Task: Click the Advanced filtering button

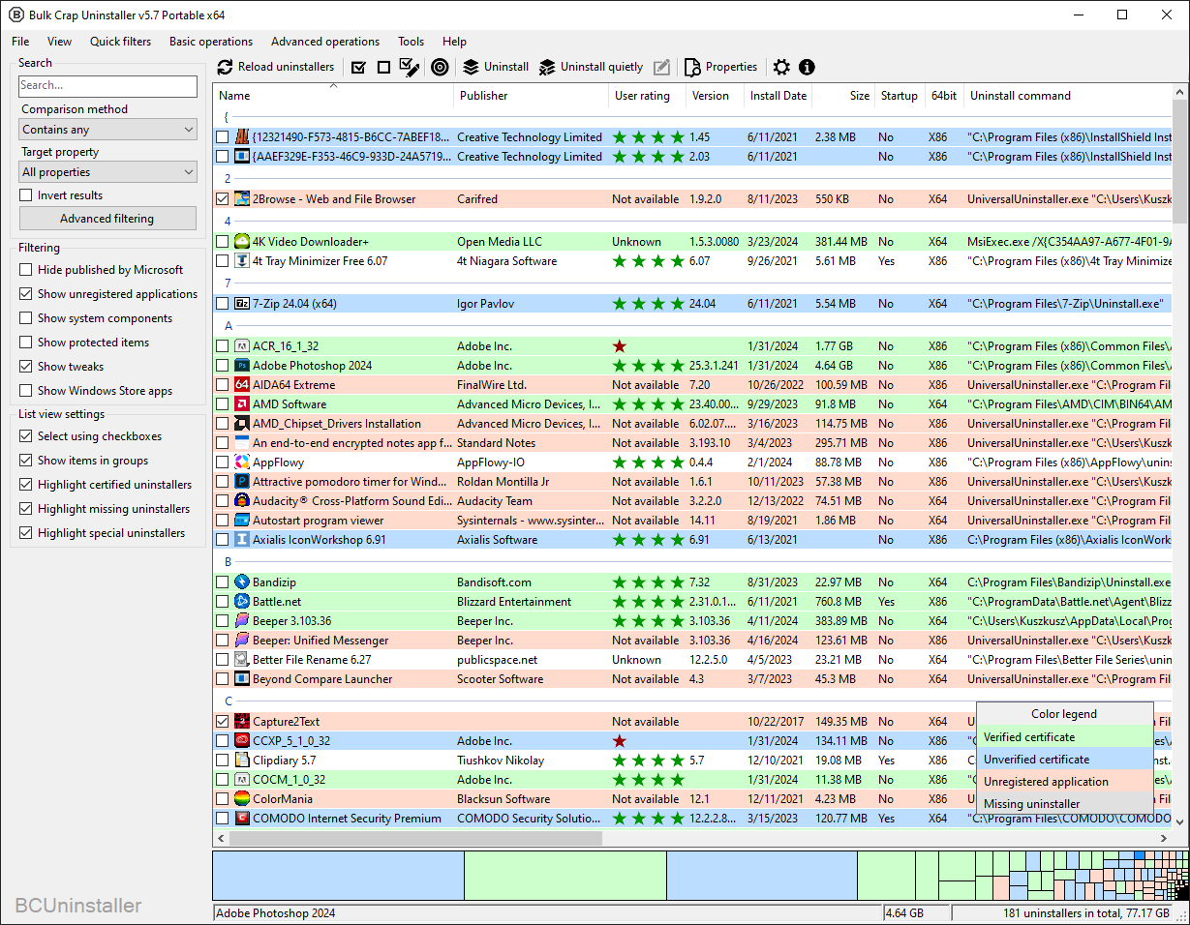Action: 107,219
